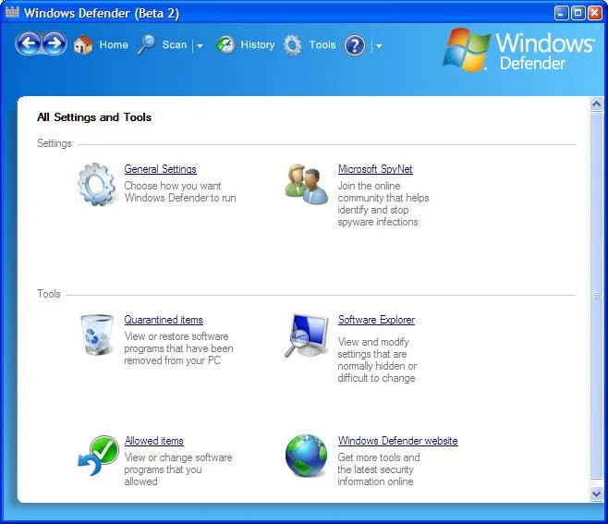
Task: Click 'Choose how you want Windows Defender to run' text
Action: [x=180, y=191]
